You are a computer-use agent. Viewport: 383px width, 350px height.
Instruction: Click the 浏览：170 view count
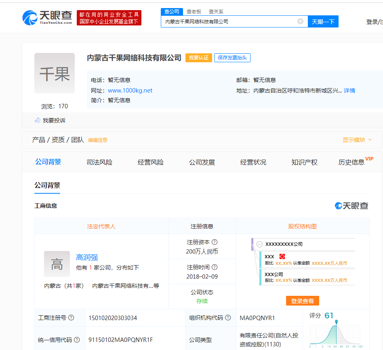(x=55, y=106)
